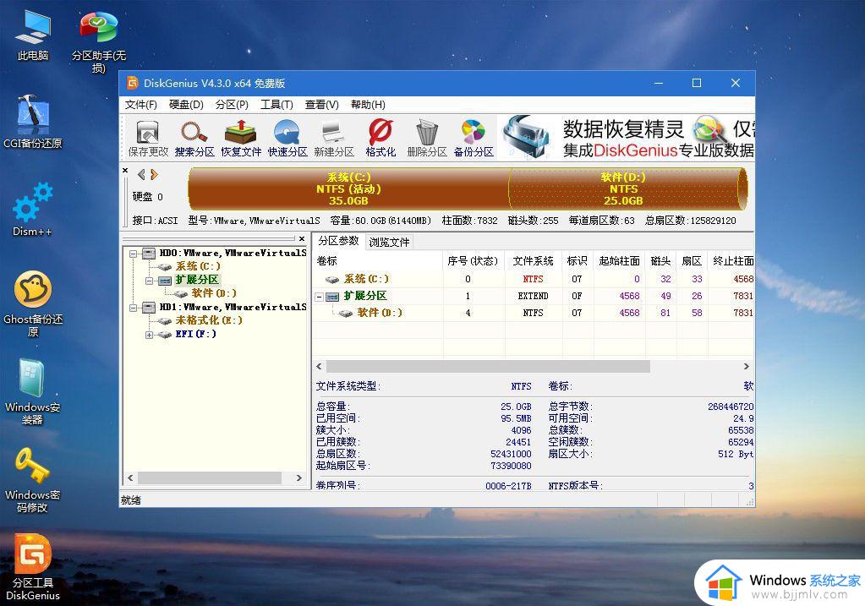Open Dism++ desktop icon
This screenshot has width=865, height=606.
coord(32,210)
